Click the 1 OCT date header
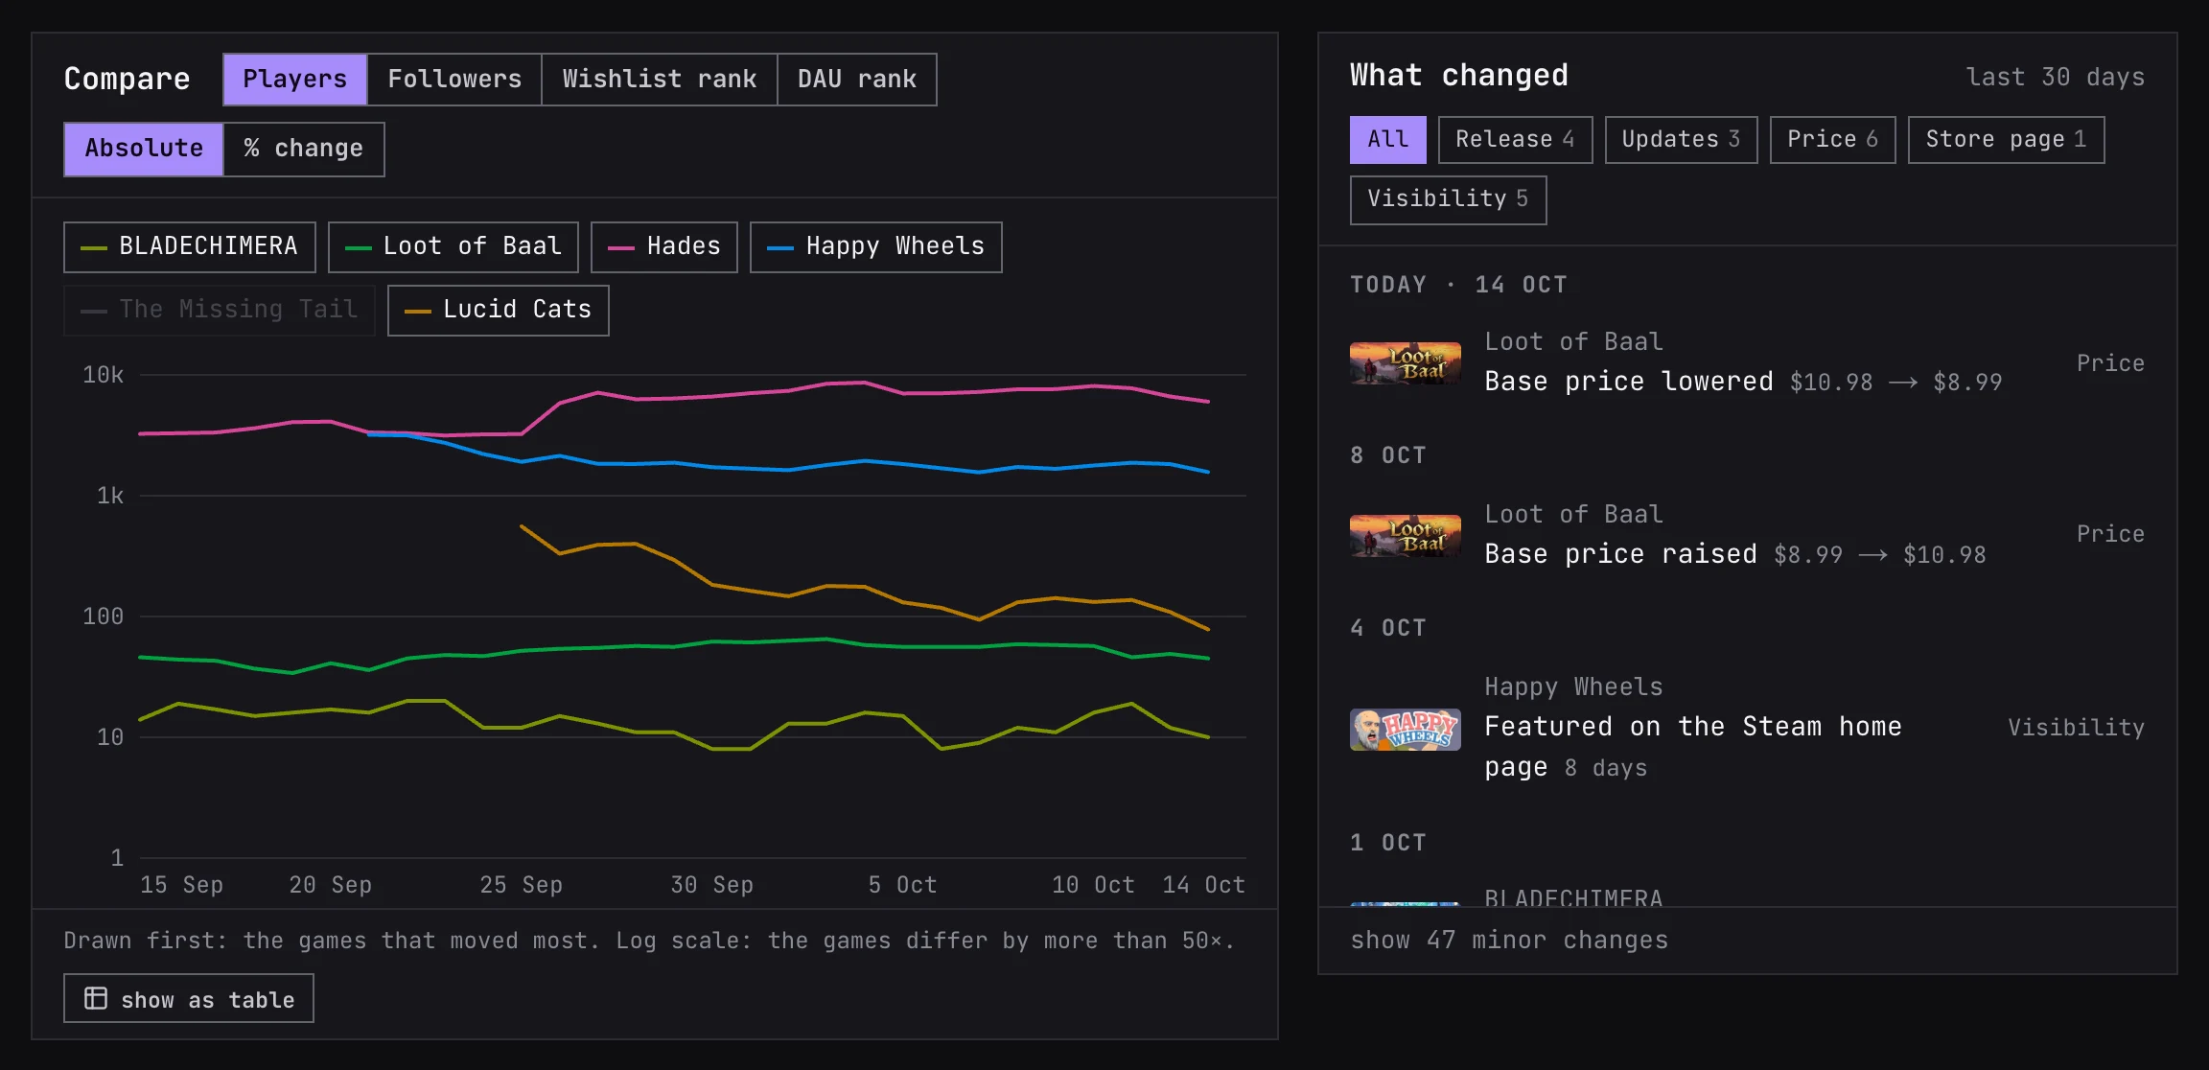This screenshot has height=1070, width=2209. point(1388,843)
